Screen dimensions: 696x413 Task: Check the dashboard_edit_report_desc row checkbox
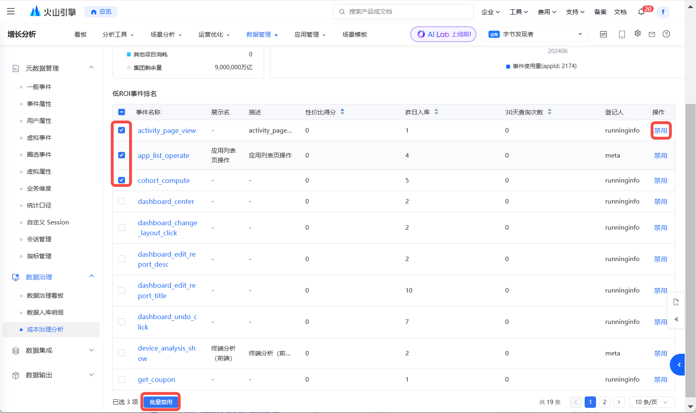[122, 259]
